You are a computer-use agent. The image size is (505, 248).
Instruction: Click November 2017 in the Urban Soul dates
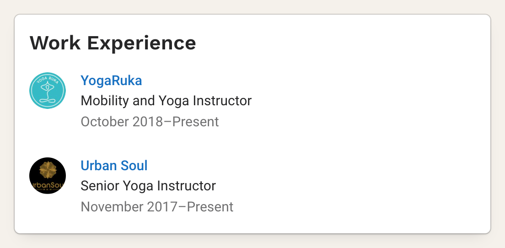coord(129,207)
